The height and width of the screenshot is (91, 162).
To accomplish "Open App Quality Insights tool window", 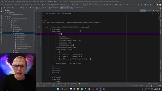I will click(x=50, y=84).
